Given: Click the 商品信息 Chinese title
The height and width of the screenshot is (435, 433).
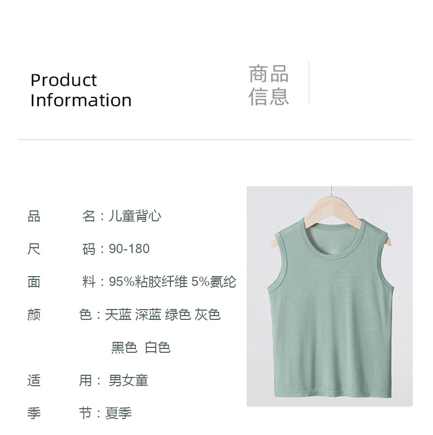Looking at the screenshot, I should click(x=269, y=85).
